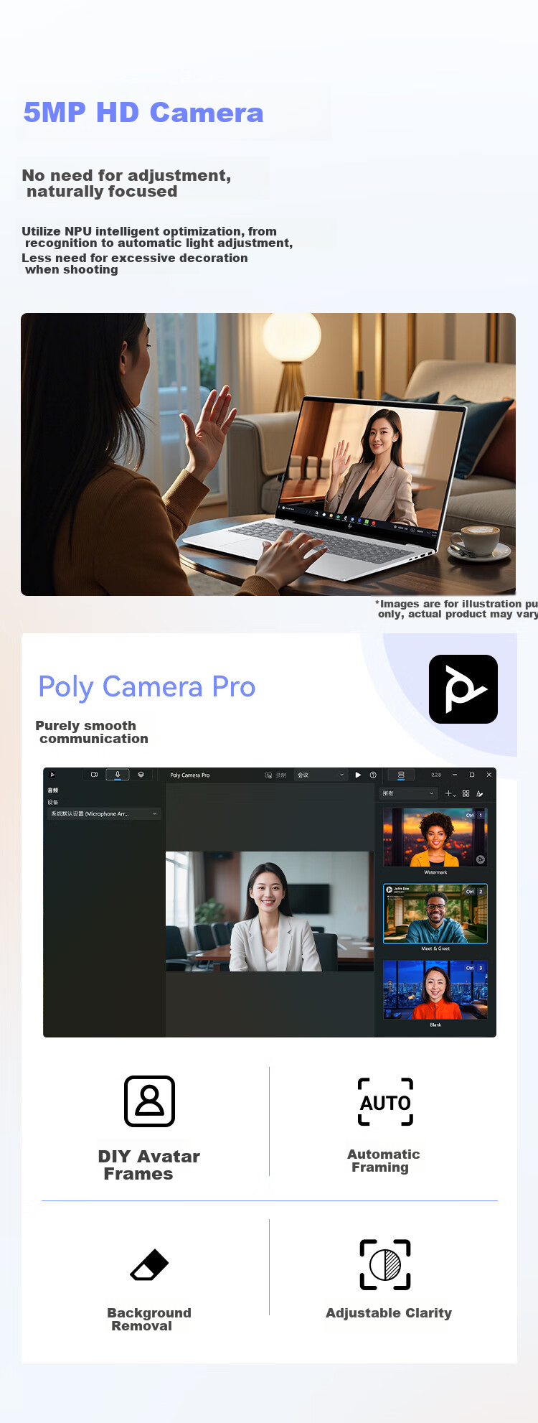538x1423 pixels.
Task: Click the 'Background Removal' label
Action: pos(149,1319)
